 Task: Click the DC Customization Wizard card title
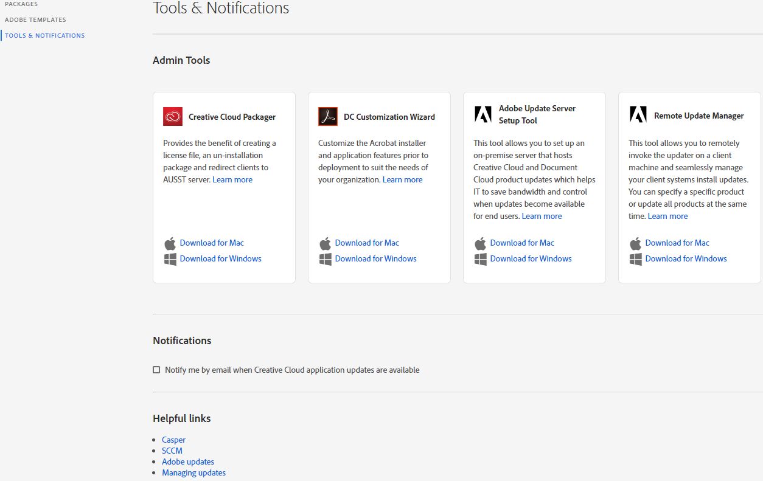click(389, 117)
